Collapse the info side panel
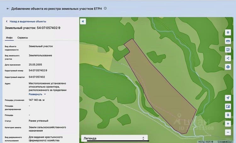The height and width of the screenshot is (143, 236). click(x=83, y=21)
